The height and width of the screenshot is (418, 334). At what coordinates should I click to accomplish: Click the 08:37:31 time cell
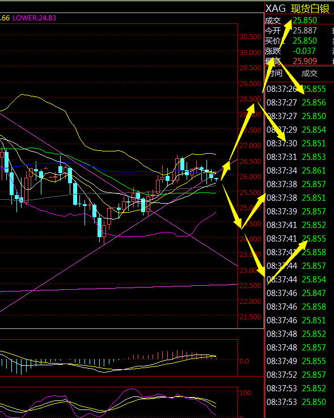coord(282,157)
